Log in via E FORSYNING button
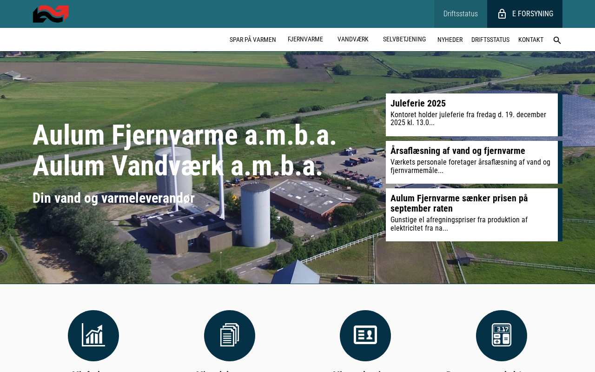Image resolution: width=595 pixels, height=372 pixels. point(525,14)
